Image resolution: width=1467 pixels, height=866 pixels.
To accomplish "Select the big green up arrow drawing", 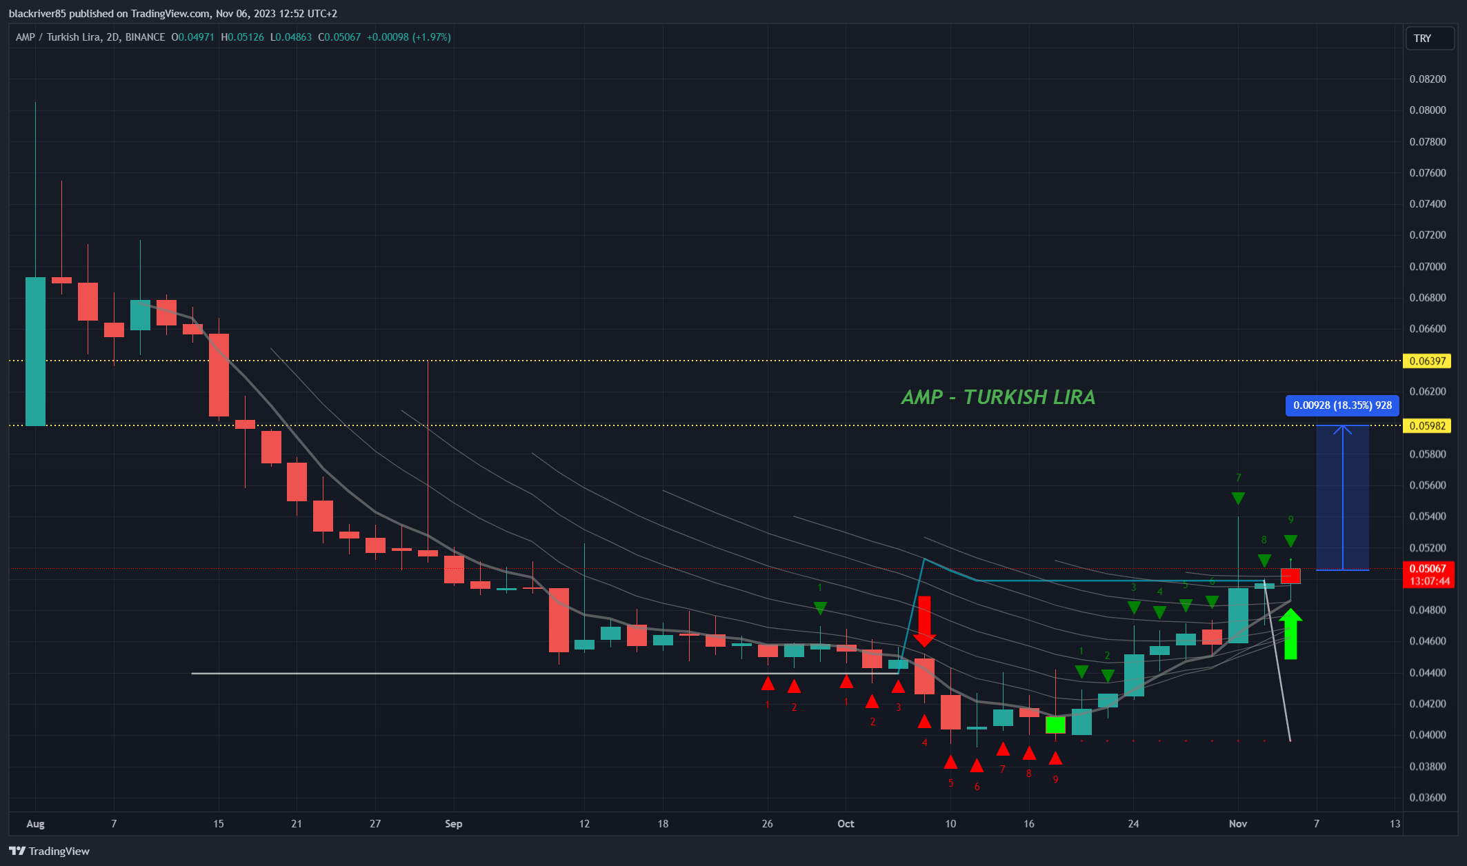I will tap(1290, 634).
